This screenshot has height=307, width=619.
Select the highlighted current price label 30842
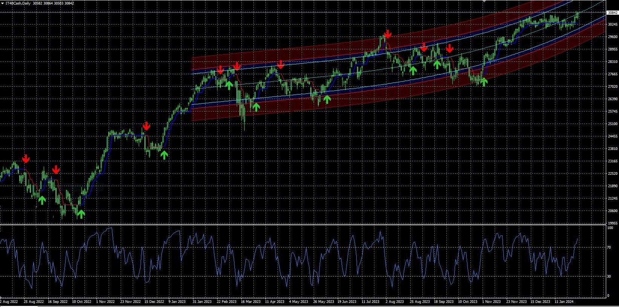coord(613,12)
